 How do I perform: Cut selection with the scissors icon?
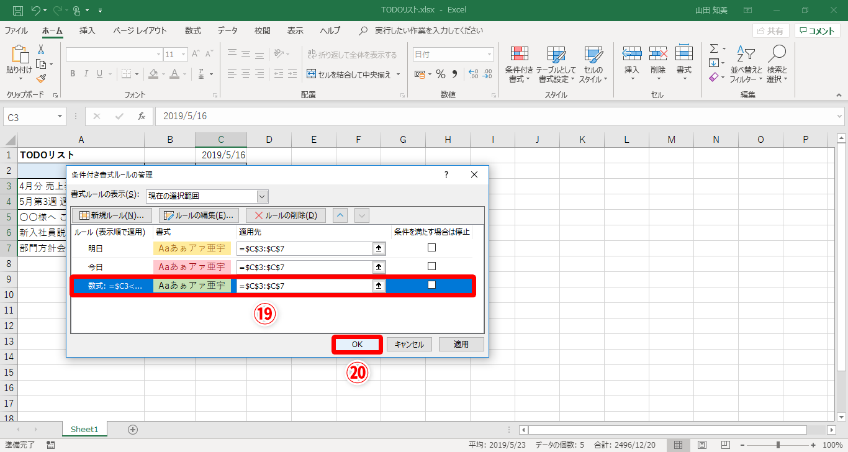[x=41, y=50]
